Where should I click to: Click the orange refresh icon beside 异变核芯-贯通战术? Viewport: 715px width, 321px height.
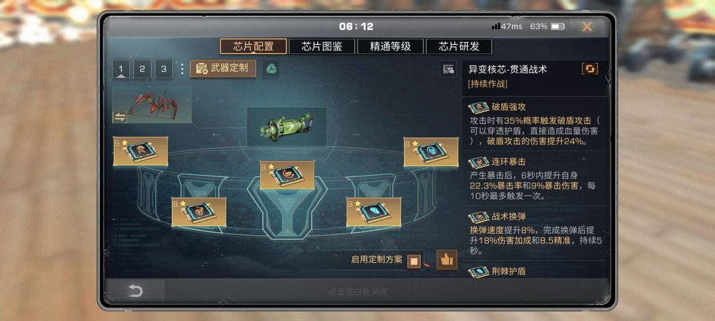pyautogui.click(x=590, y=69)
